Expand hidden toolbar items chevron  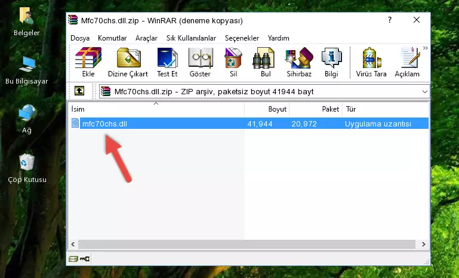tap(426, 48)
